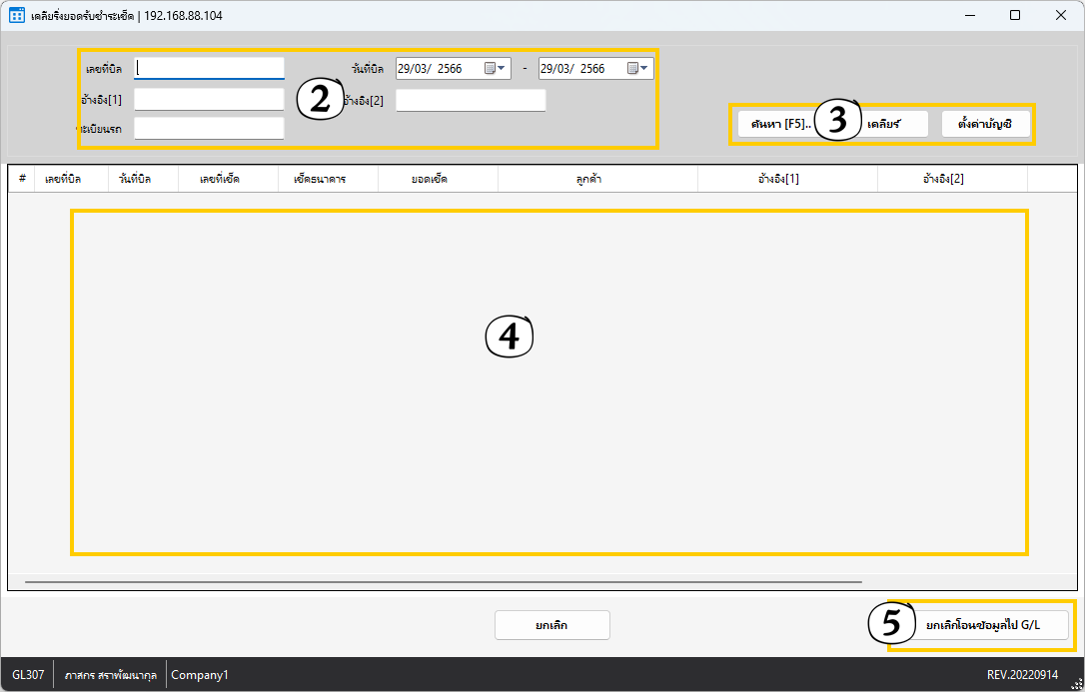This screenshot has width=1085, height=692.
Task: Click the resize grip in status bar corner
Action: coord(1076,683)
